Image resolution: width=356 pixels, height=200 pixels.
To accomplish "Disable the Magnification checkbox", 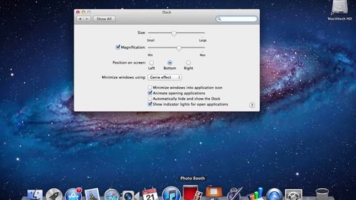I will click(x=118, y=47).
